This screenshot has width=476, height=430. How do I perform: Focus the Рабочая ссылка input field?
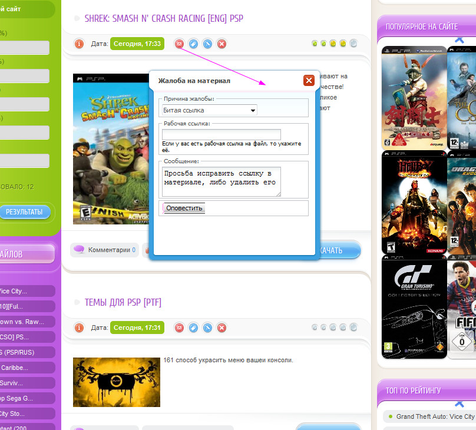click(x=222, y=134)
